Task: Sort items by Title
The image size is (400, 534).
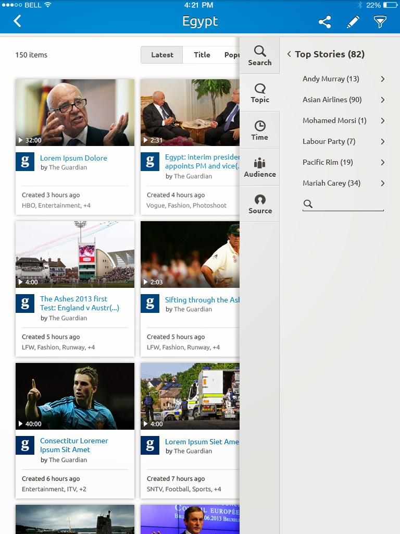Action: (x=202, y=55)
